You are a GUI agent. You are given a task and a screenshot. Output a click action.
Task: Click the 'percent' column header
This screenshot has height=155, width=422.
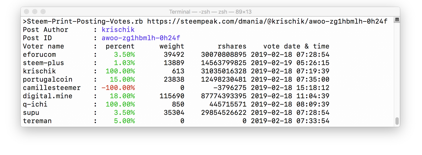(x=120, y=46)
